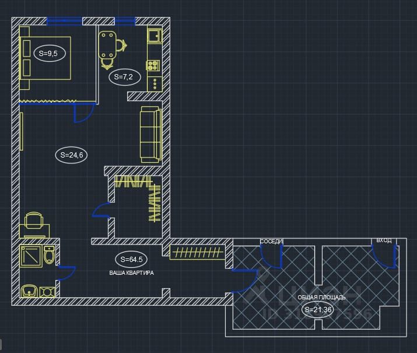Click the ВХОД text label

coord(384,240)
